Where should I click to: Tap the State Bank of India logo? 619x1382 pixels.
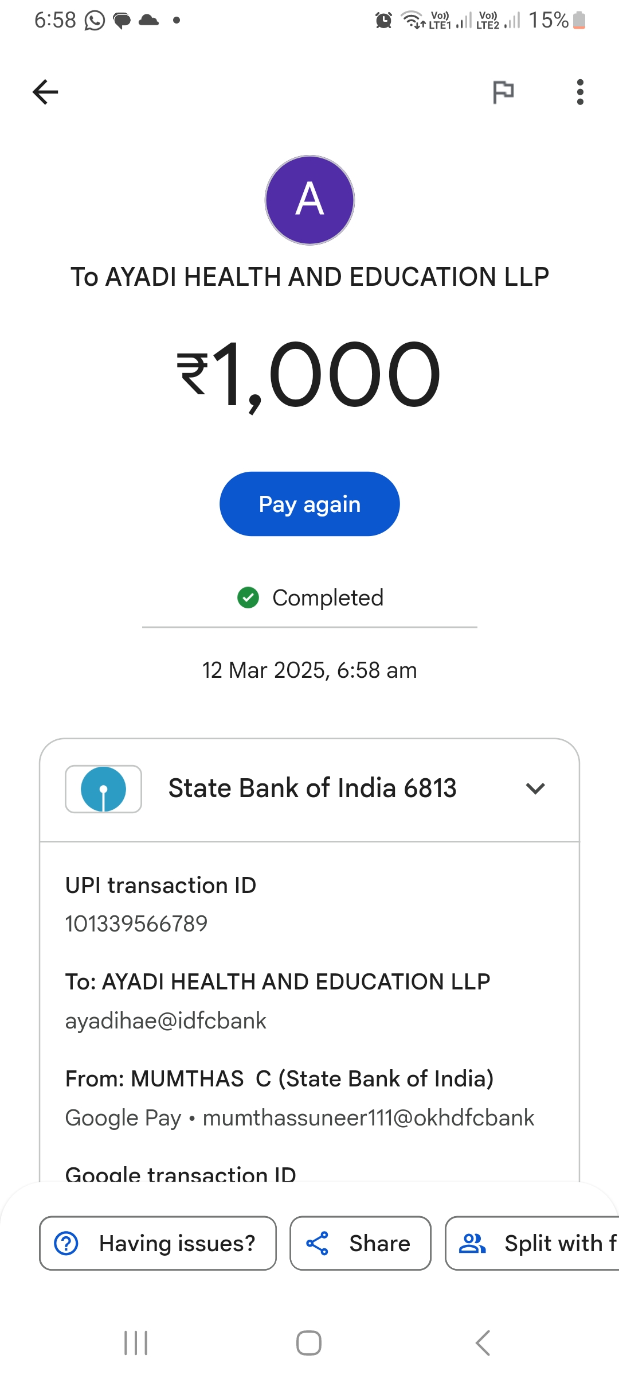point(104,789)
